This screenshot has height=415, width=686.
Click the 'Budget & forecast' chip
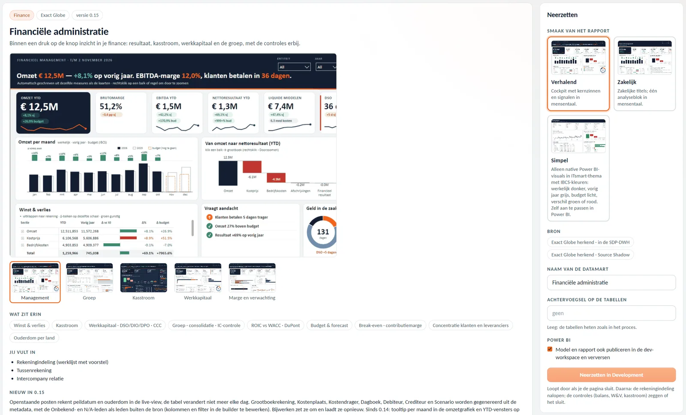(x=329, y=325)
